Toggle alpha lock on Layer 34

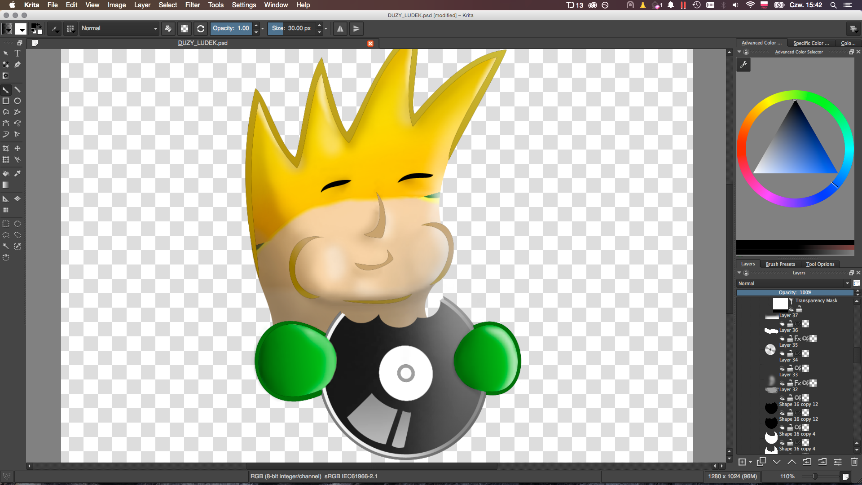pos(798,368)
